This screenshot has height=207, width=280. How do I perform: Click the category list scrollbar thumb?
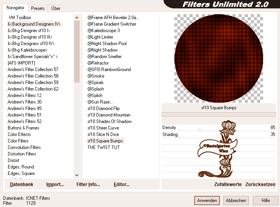pyautogui.click(x=77, y=52)
